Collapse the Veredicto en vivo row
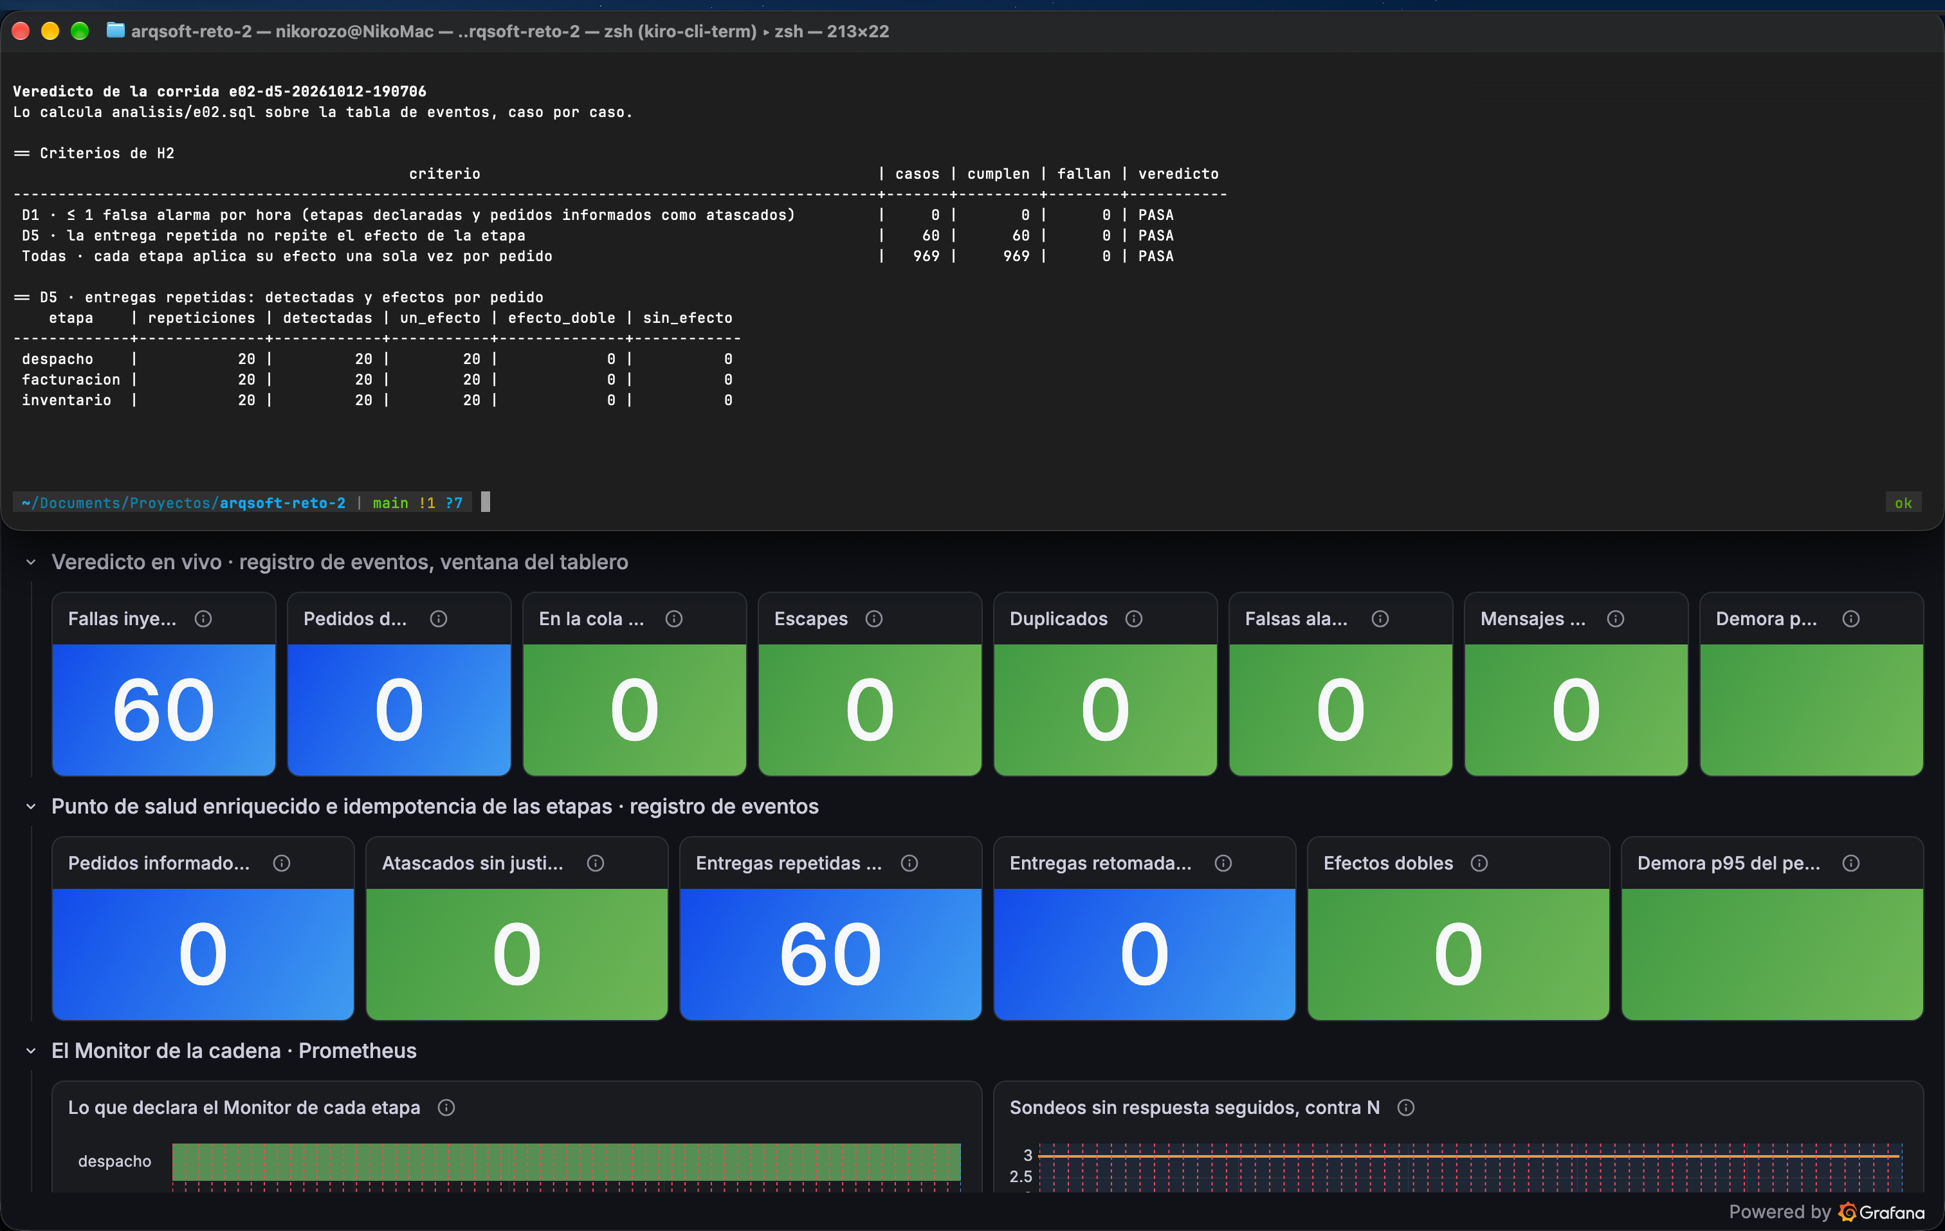This screenshot has width=1945, height=1231. click(31, 562)
